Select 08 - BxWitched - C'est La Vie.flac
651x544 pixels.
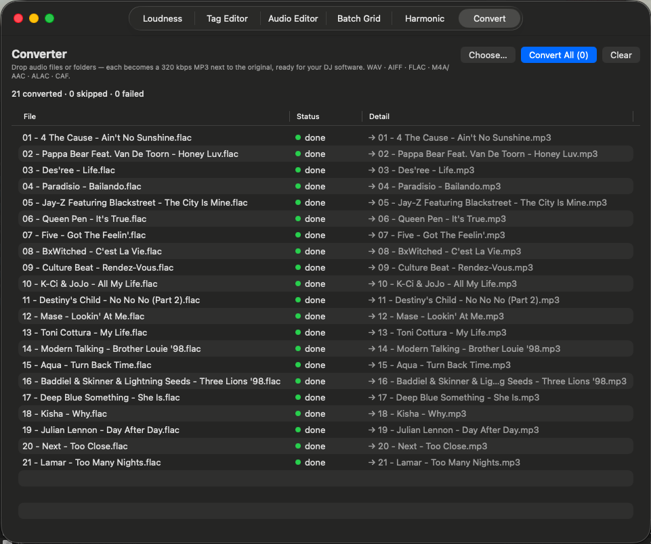[91, 251]
